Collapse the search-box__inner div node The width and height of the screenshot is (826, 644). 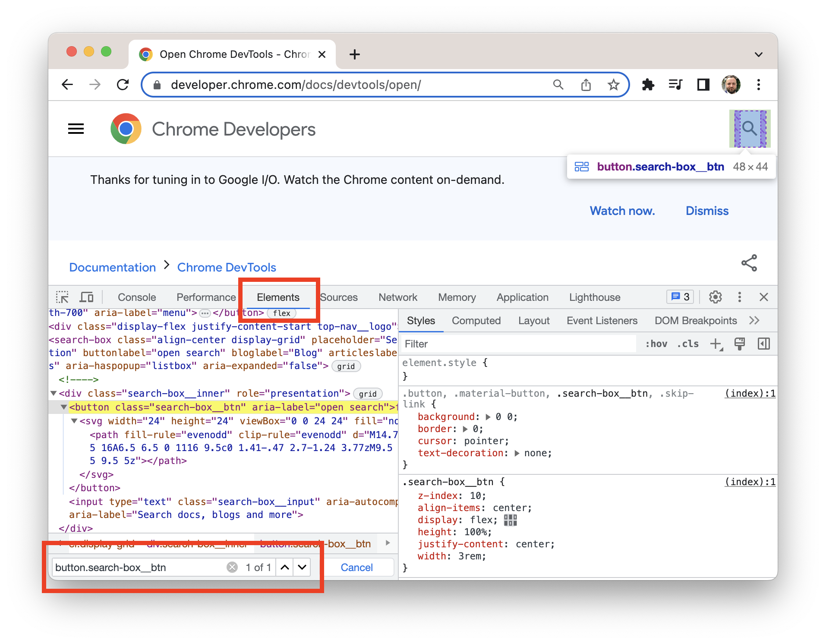(54, 393)
